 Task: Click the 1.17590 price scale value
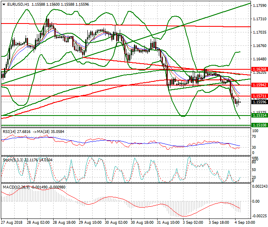click(x=259, y=6)
